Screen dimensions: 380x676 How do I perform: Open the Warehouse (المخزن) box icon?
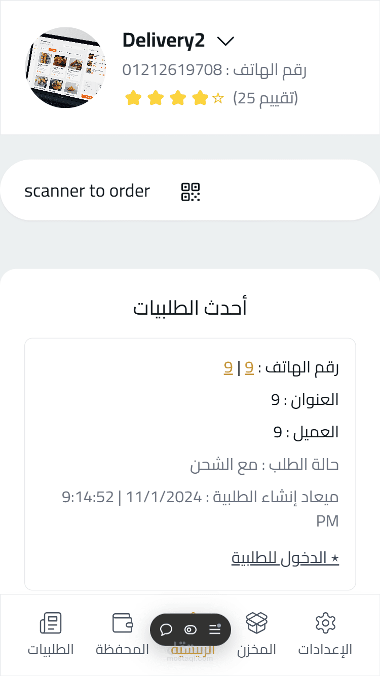256,623
